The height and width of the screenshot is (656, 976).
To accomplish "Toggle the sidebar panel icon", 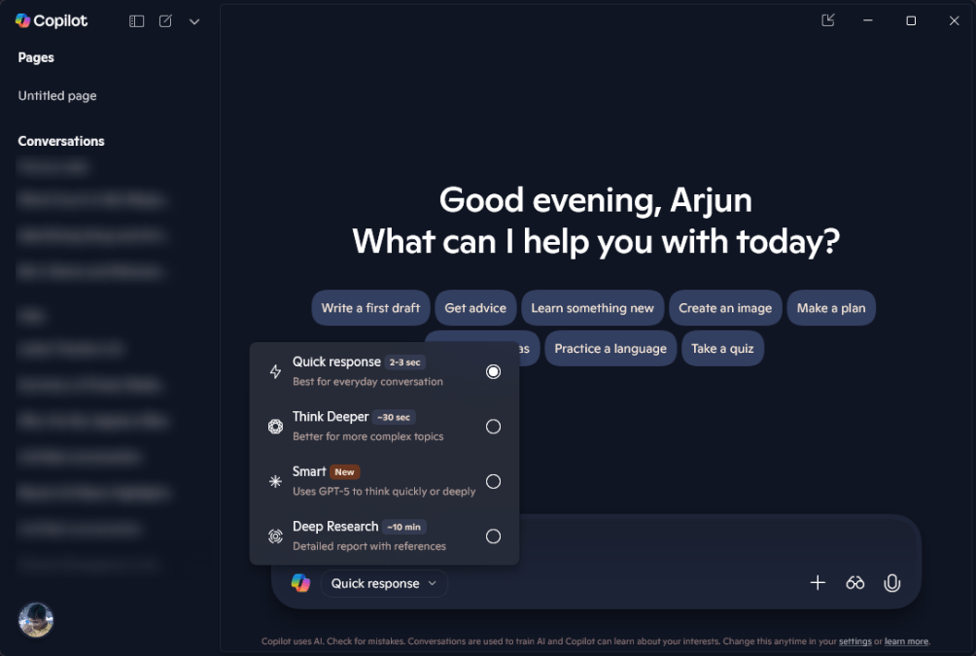I will [x=135, y=20].
